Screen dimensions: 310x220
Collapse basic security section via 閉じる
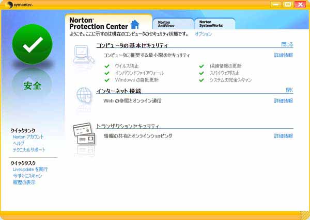point(287,44)
